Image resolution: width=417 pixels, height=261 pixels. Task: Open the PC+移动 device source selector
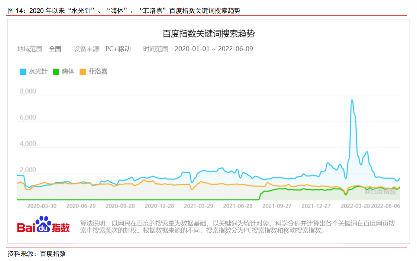coord(118,49)
